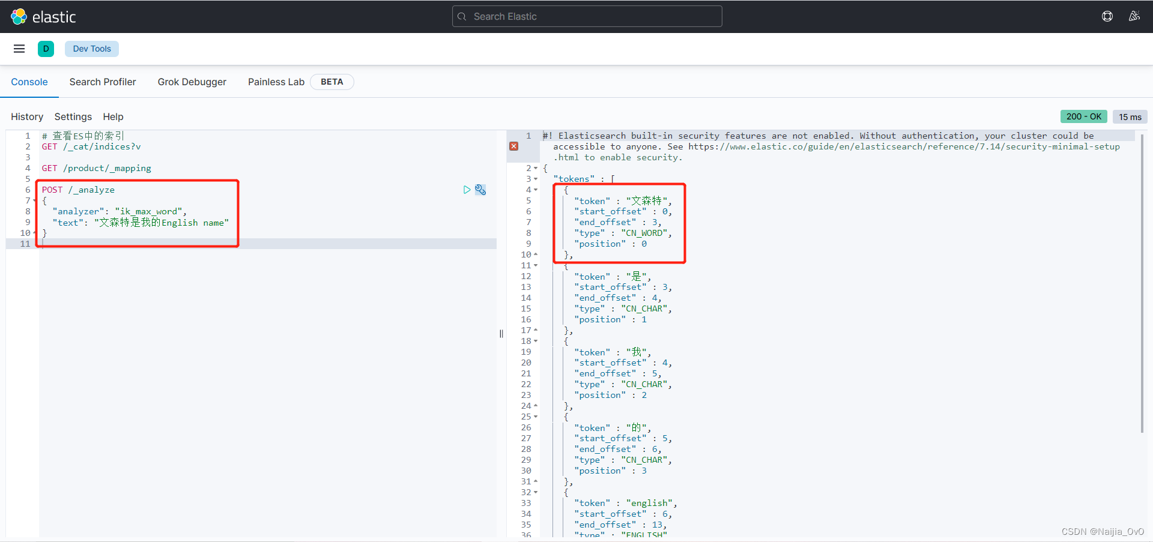Open the Help menu

(x=113, y=116)
